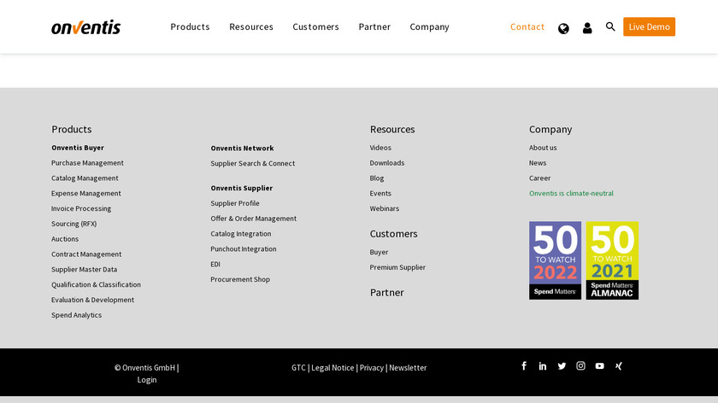The height and width of the screenshot is (403, 718).
Task: Open Sourcing (RFX) link
Action: coord(74,224)
